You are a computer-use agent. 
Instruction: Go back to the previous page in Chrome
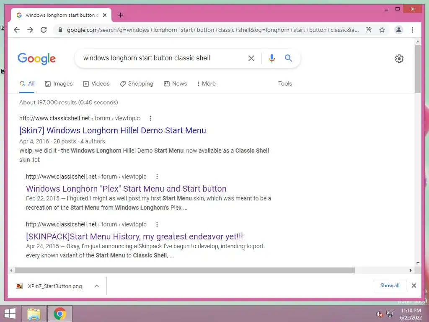[17, 30]
